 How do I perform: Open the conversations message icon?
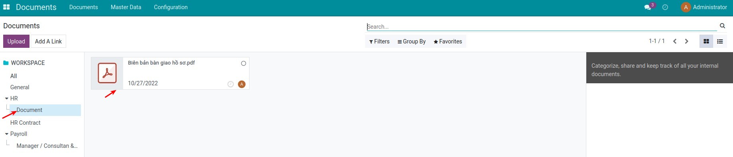click(648, 7)
